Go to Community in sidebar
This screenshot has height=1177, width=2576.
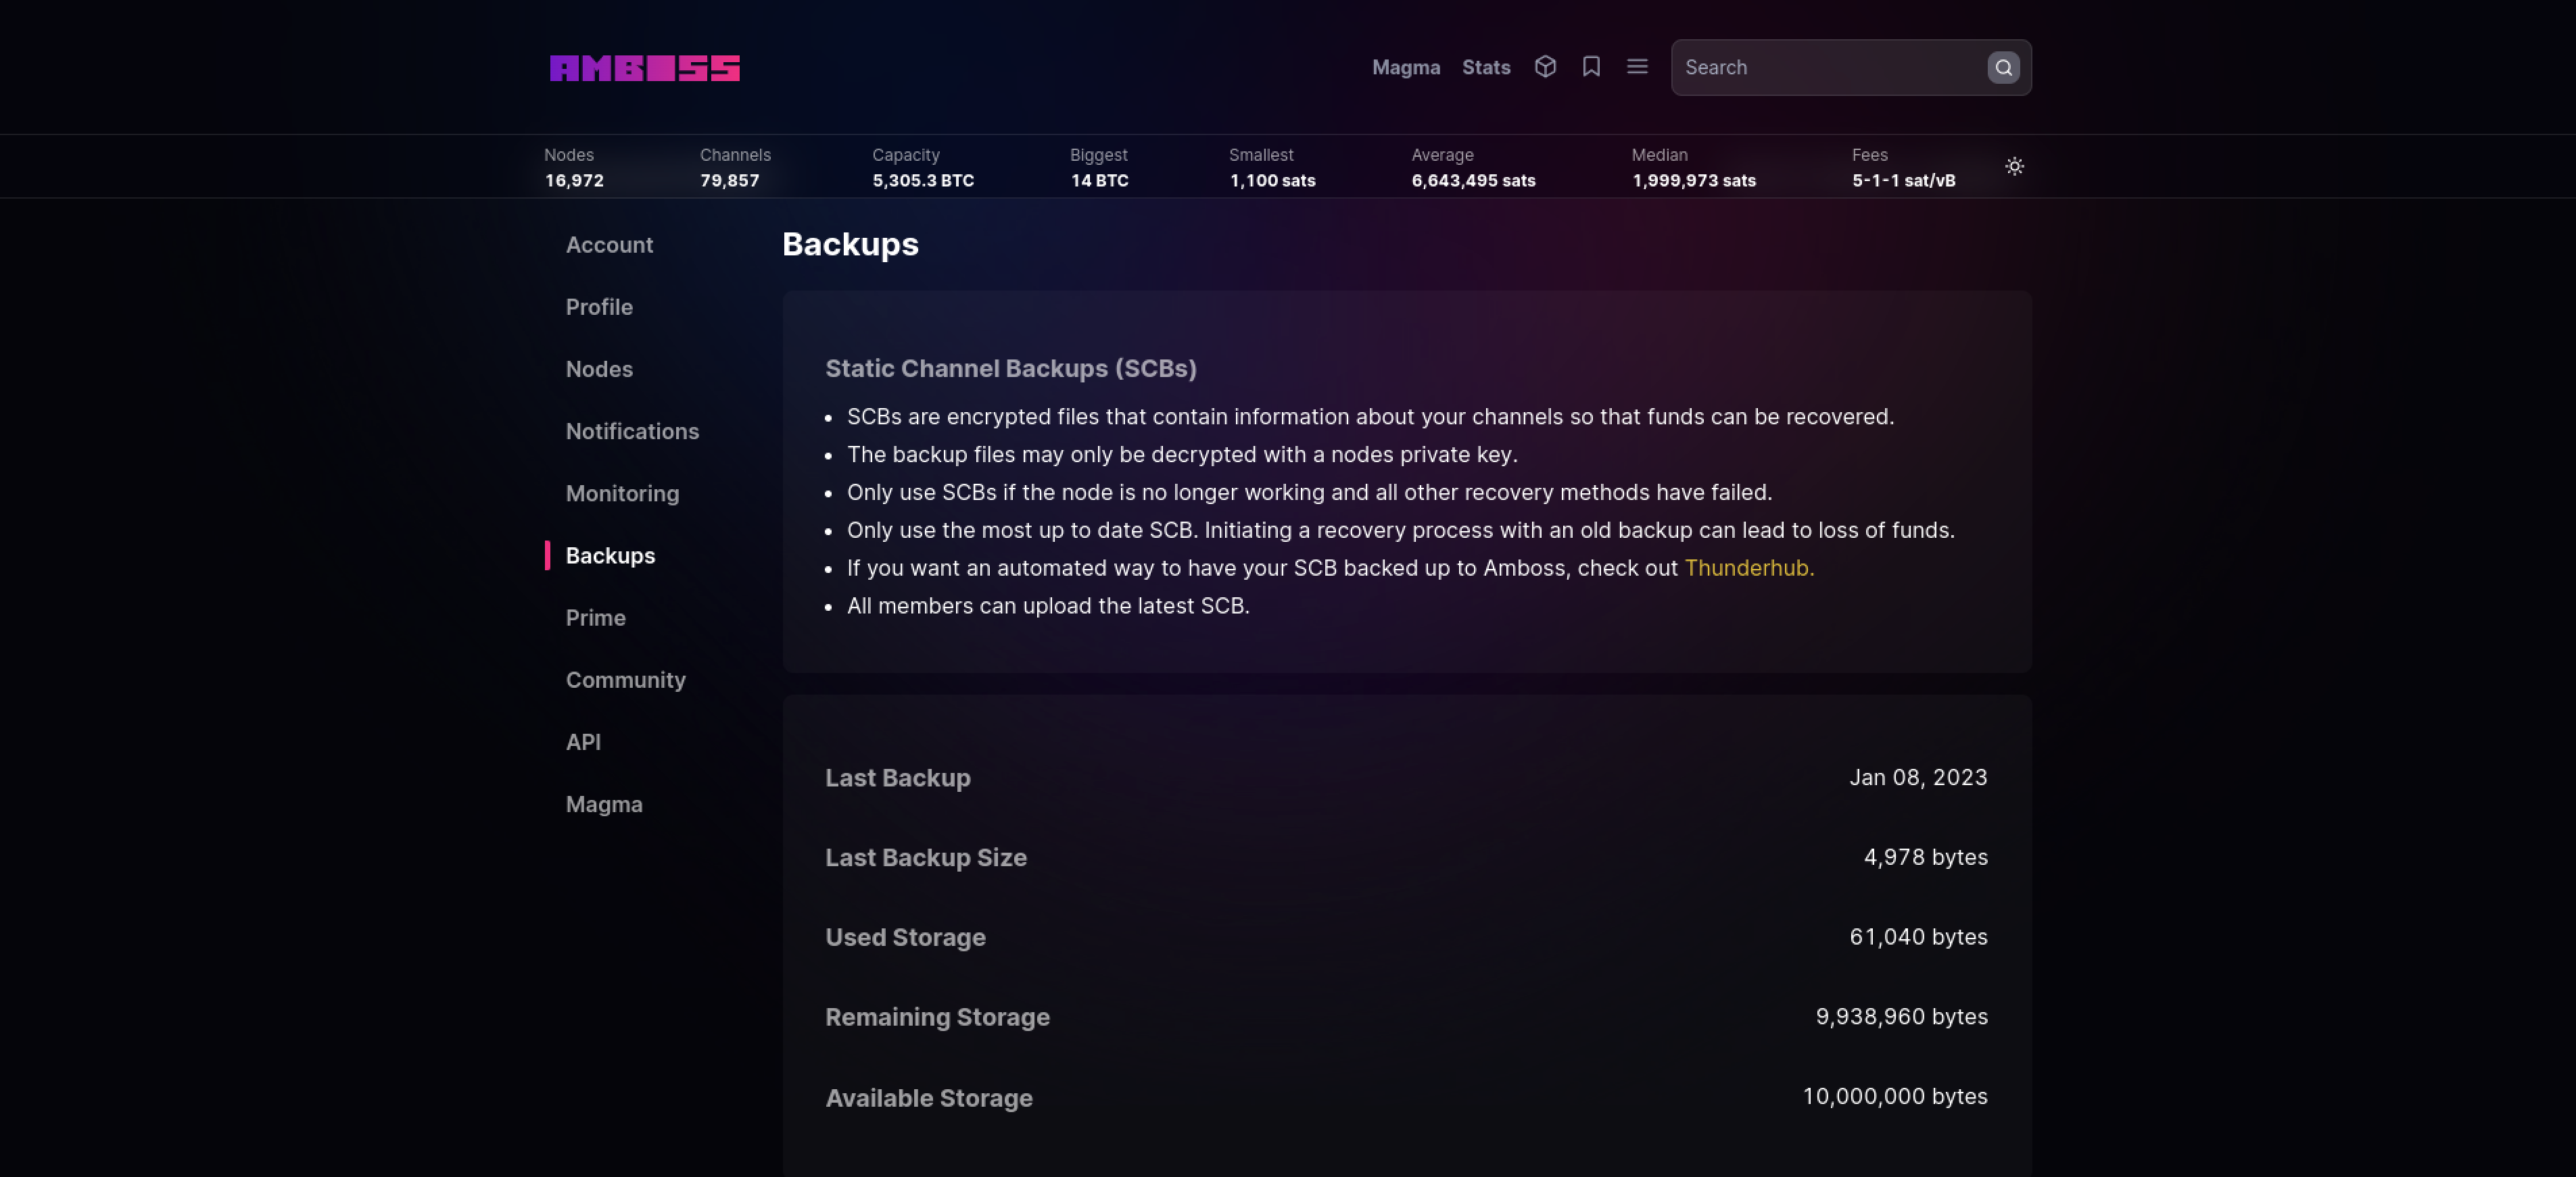tap(625, 680)
